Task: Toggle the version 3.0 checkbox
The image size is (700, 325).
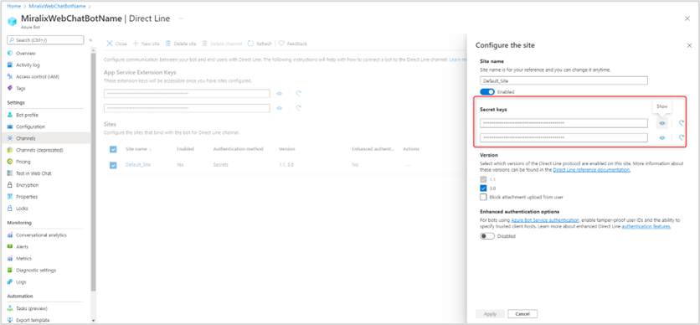Action: click(x=483, y=188)
